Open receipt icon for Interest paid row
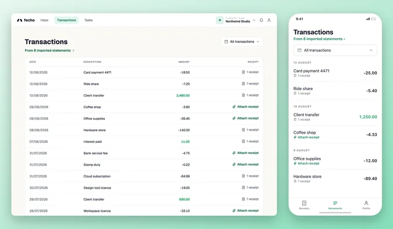 pos(243,141)
